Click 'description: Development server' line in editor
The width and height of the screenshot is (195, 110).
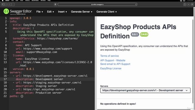point(39,79)
